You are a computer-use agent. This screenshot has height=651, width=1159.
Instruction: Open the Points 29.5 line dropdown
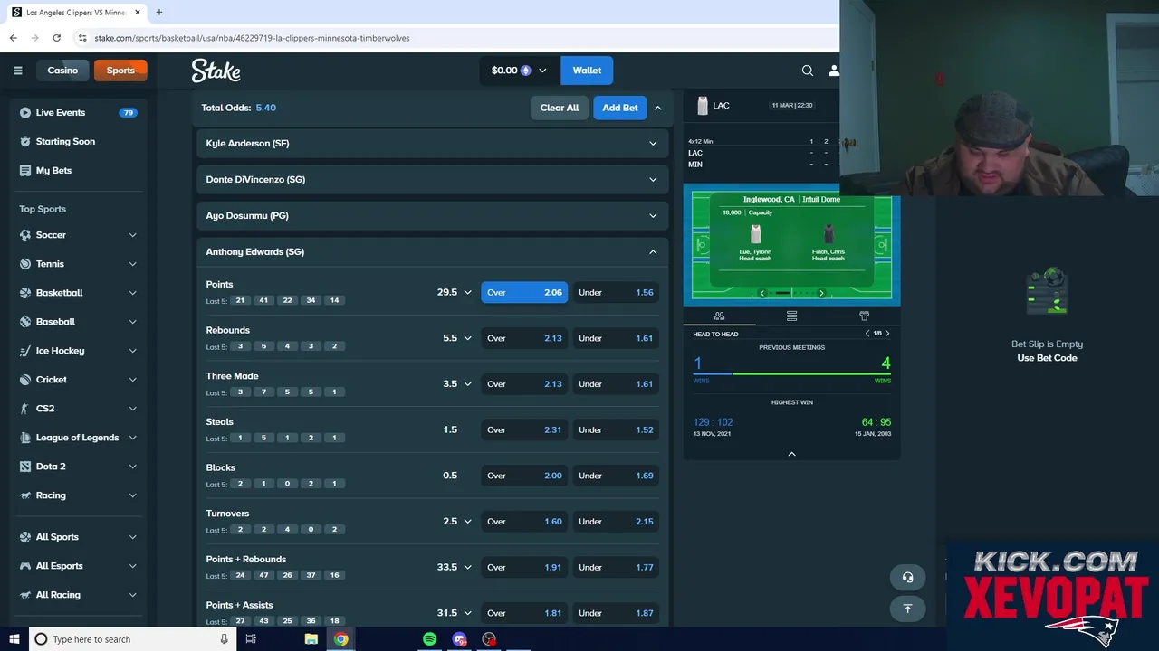[x=467, y=293]
